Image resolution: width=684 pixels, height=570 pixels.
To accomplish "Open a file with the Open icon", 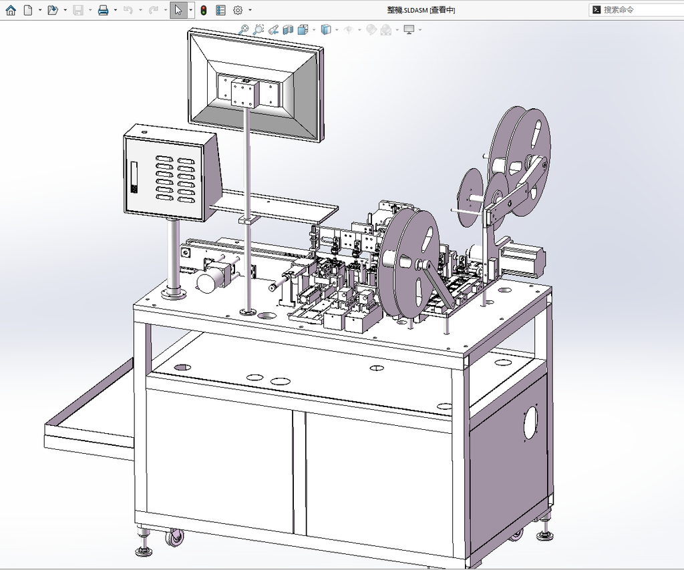I will [53, 10].
